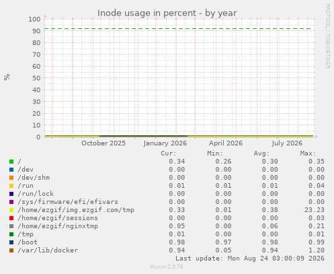Click the average value 0.38

270,210
